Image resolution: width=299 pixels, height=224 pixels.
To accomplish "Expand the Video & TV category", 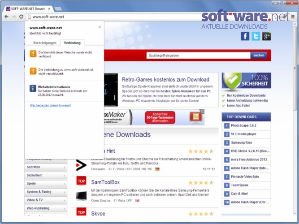I will tap(46, 200).
